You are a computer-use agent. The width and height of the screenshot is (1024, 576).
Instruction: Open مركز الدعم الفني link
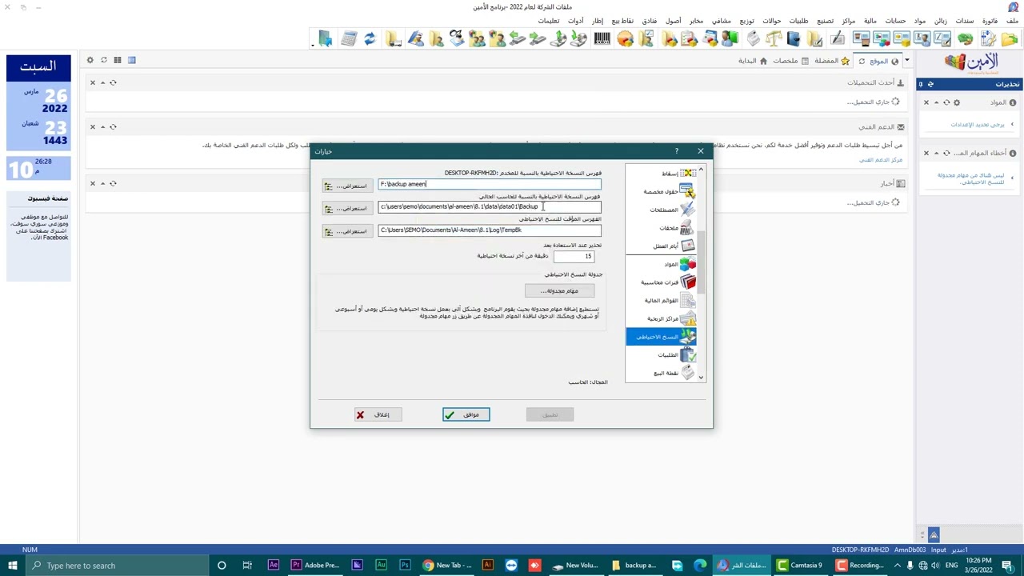pos(881,160)
